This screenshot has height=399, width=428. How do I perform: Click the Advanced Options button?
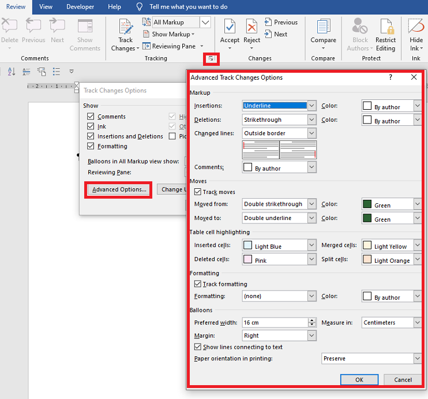[x=118, y=189]
